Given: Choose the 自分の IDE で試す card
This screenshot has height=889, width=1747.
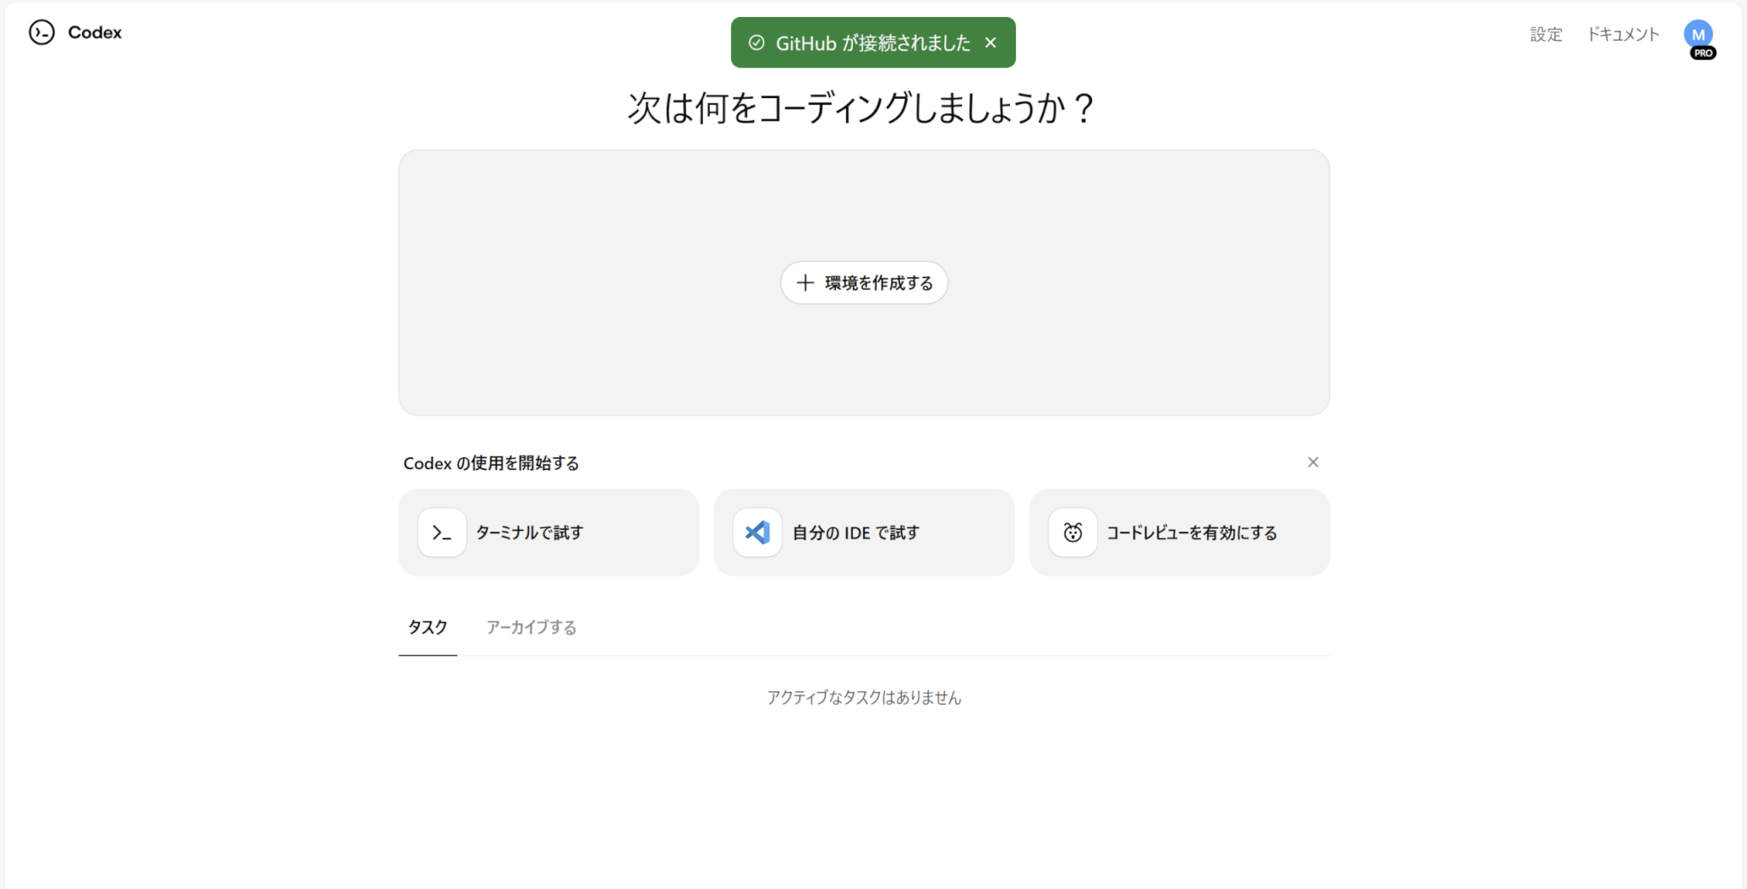Looking at the screenshot, I should pyautogui.click(x=864, y=532).
